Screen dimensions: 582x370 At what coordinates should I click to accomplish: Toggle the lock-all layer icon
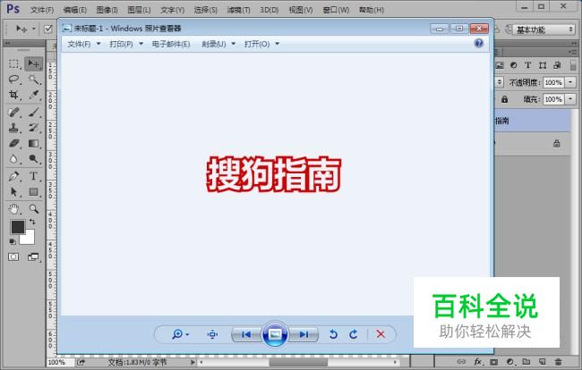coord(504,99)
